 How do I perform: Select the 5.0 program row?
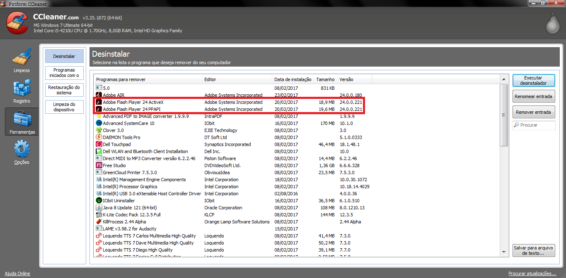[x=297, y=88]
